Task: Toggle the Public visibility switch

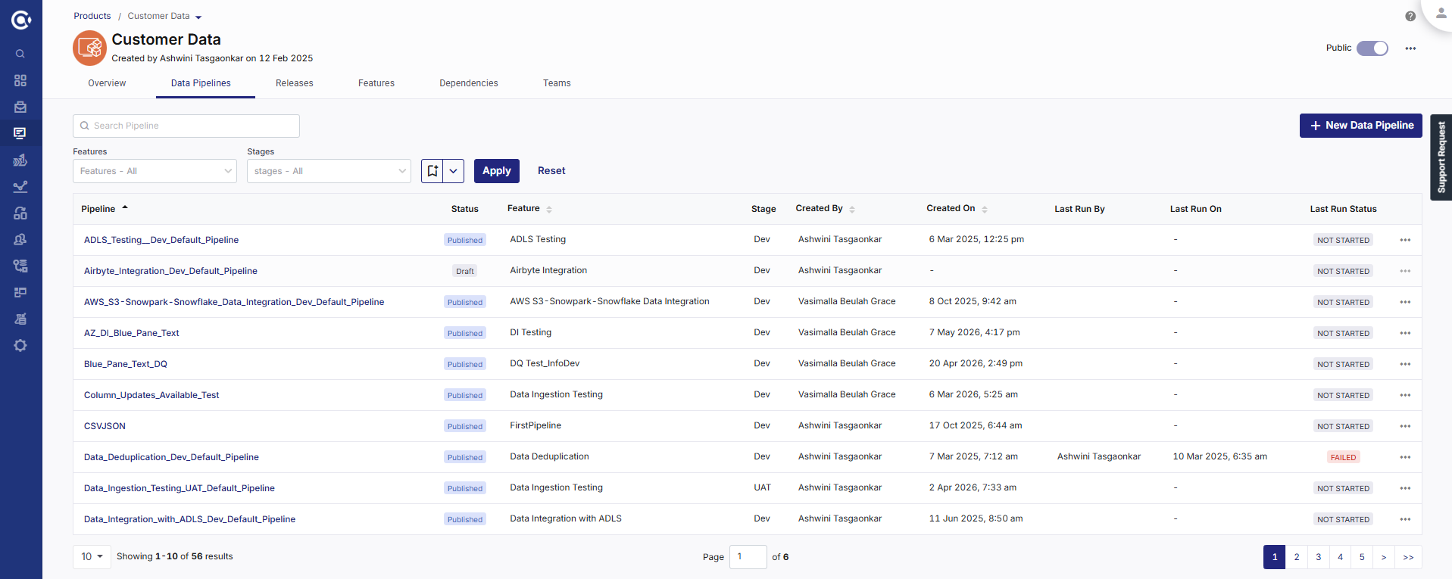Action: click(1372, 48)
